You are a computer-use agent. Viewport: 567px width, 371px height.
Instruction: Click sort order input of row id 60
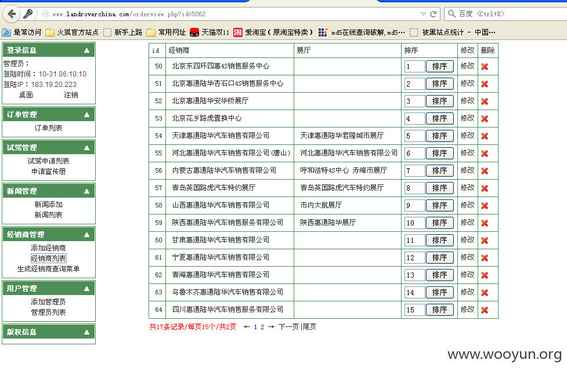coord(414,240)
